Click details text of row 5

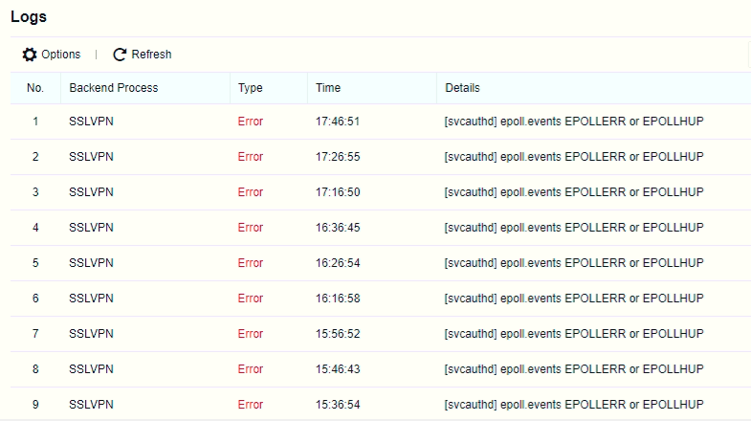pos(574,263)
